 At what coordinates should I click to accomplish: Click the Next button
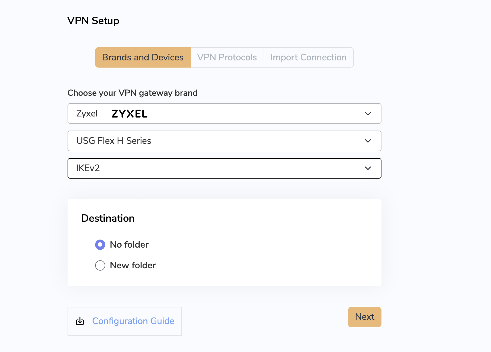tap(365, 317)
